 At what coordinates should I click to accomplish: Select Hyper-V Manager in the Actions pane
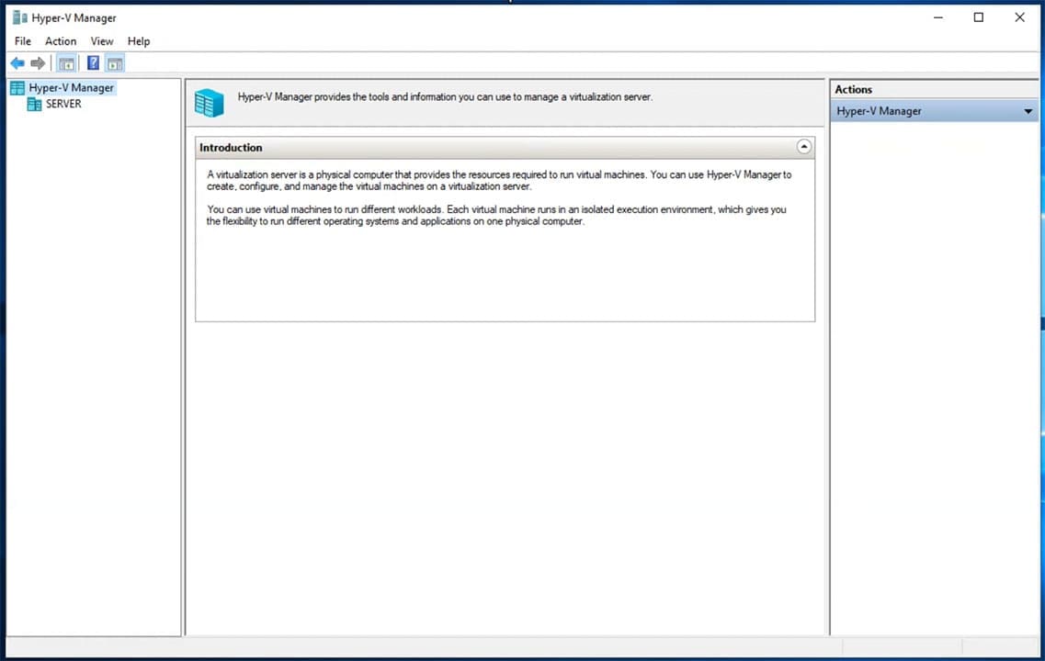click(x=879, y=110)
